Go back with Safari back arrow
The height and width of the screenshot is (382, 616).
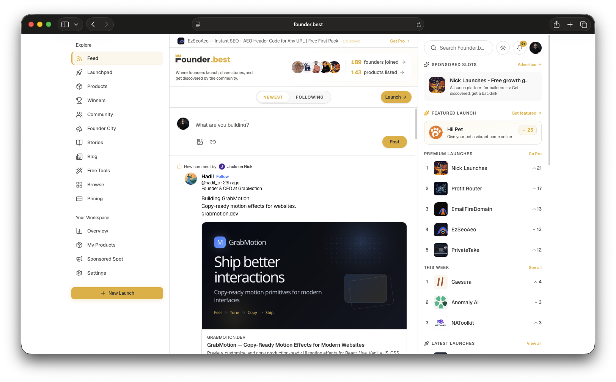point(93,24)
